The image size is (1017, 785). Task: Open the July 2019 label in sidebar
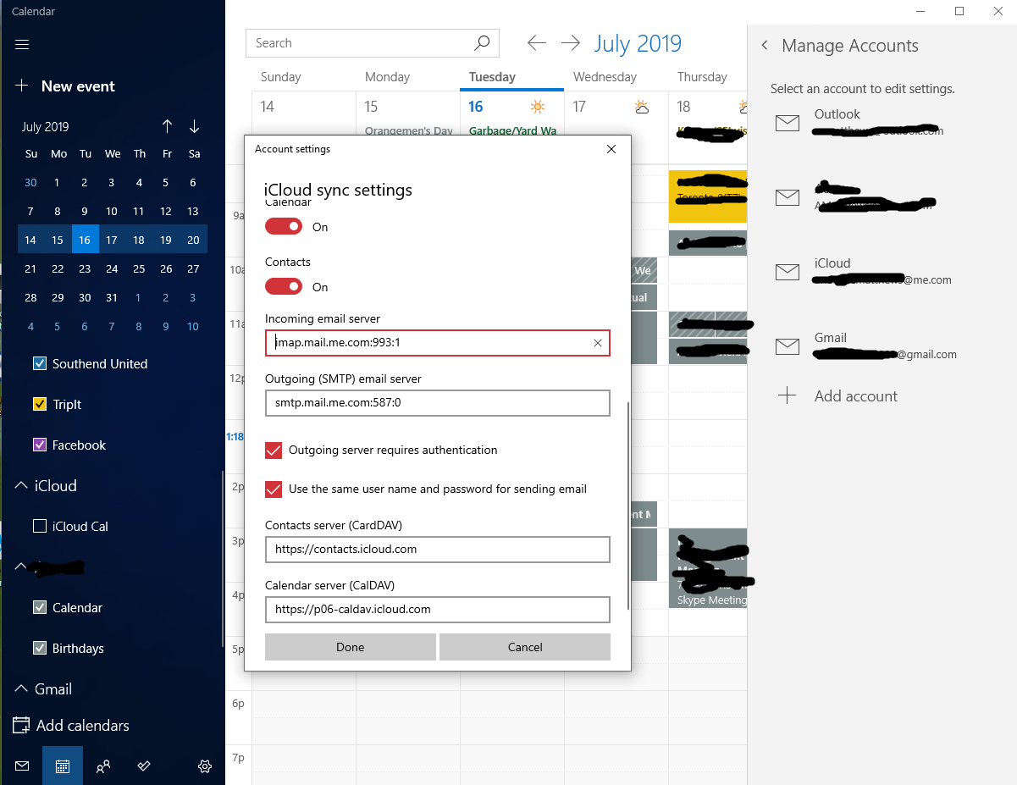[46, 127]
